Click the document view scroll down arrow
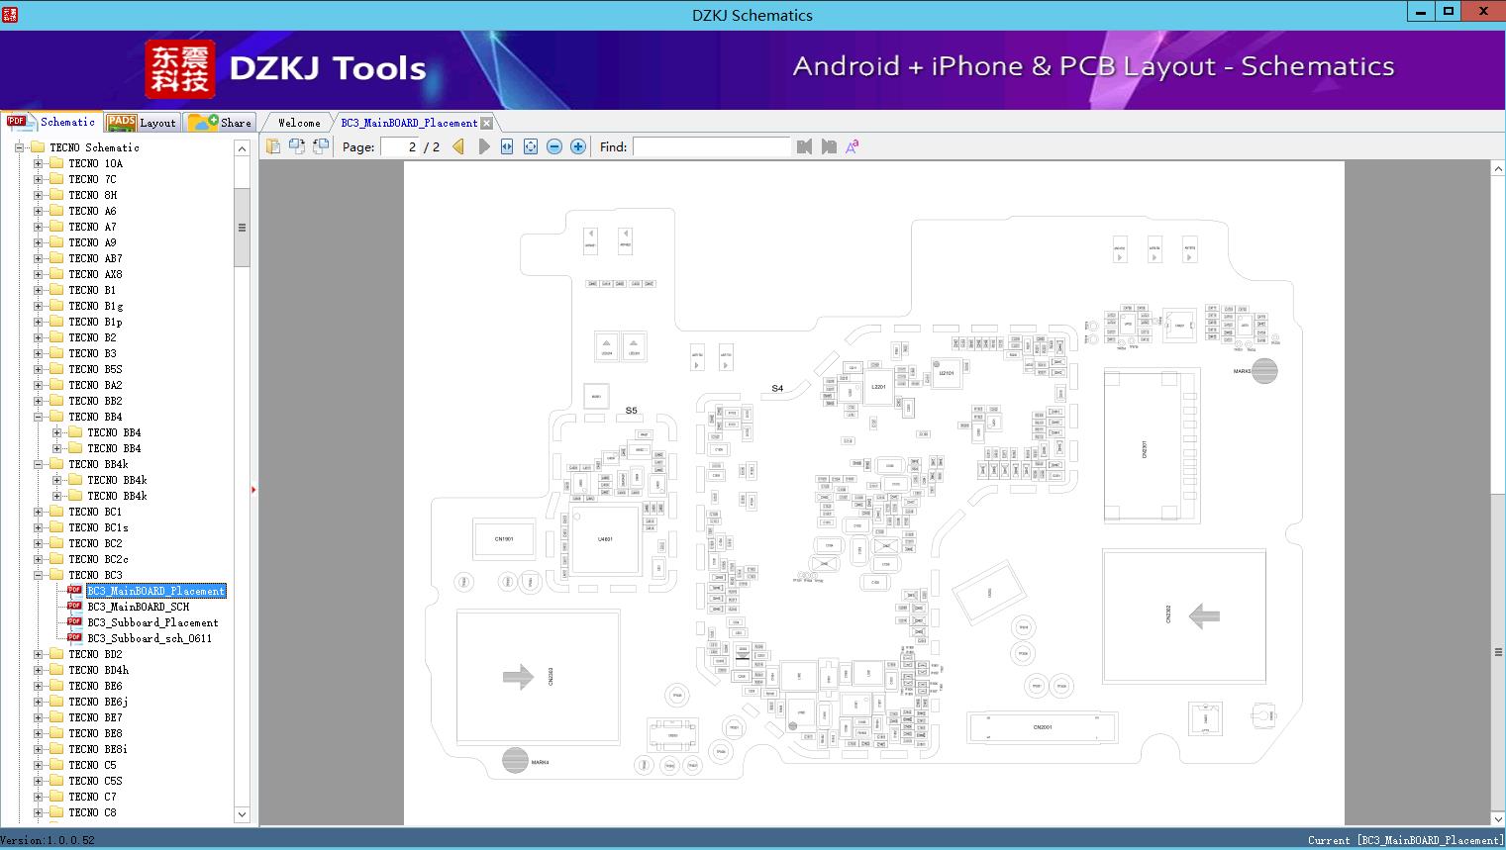This screenshot has height=850, width=1506. point(1498,817)
